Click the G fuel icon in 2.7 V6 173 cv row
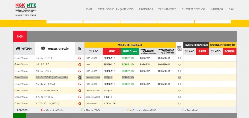Screen dimensions: 249x118 pos(80,90)
